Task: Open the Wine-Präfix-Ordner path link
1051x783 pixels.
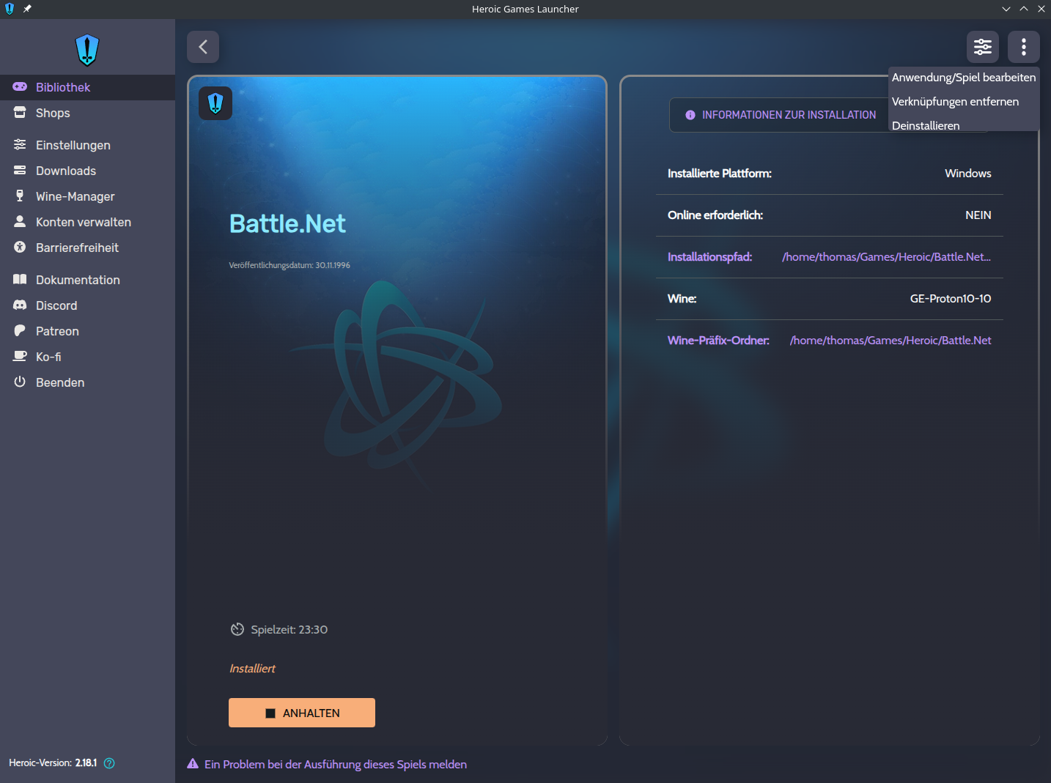Action: pos(890,341)
